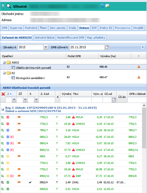The width and height of the screenshot is (147, 193).
Task: Collapse the AEKO tree node
Action: click(4, 62)
